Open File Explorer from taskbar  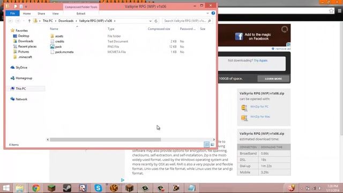pyautogui.click(x=20, y=188)
